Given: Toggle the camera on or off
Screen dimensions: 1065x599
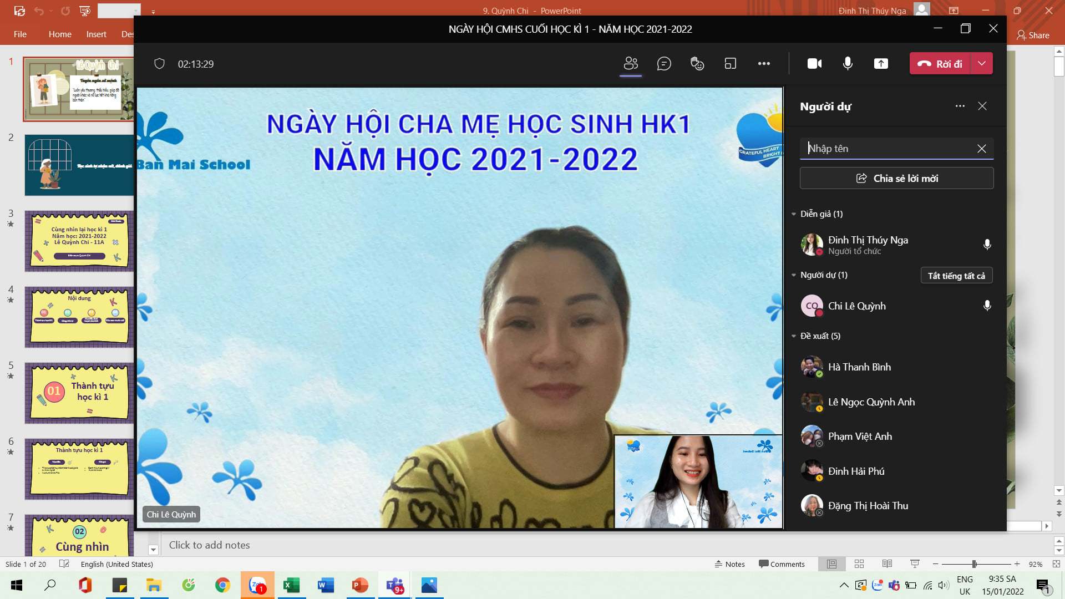Looking at the screenshot, I should 814,64.
